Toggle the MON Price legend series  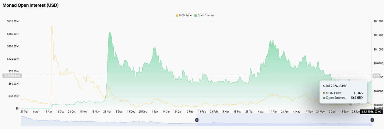(184, 16)
